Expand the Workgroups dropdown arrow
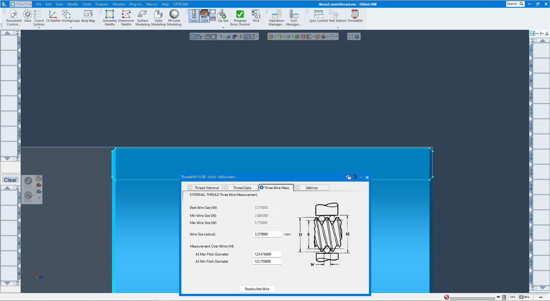Image resolution: width=550 pixels, height=301 pixels. [x=71, y=28]
